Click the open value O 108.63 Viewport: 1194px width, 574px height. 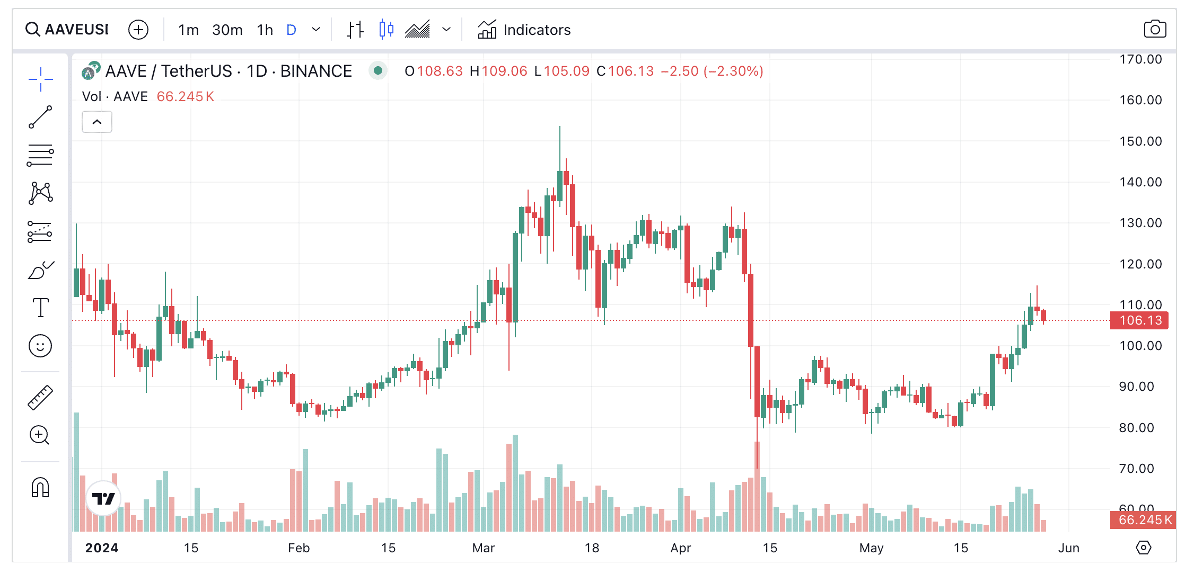tap(434, 71)
